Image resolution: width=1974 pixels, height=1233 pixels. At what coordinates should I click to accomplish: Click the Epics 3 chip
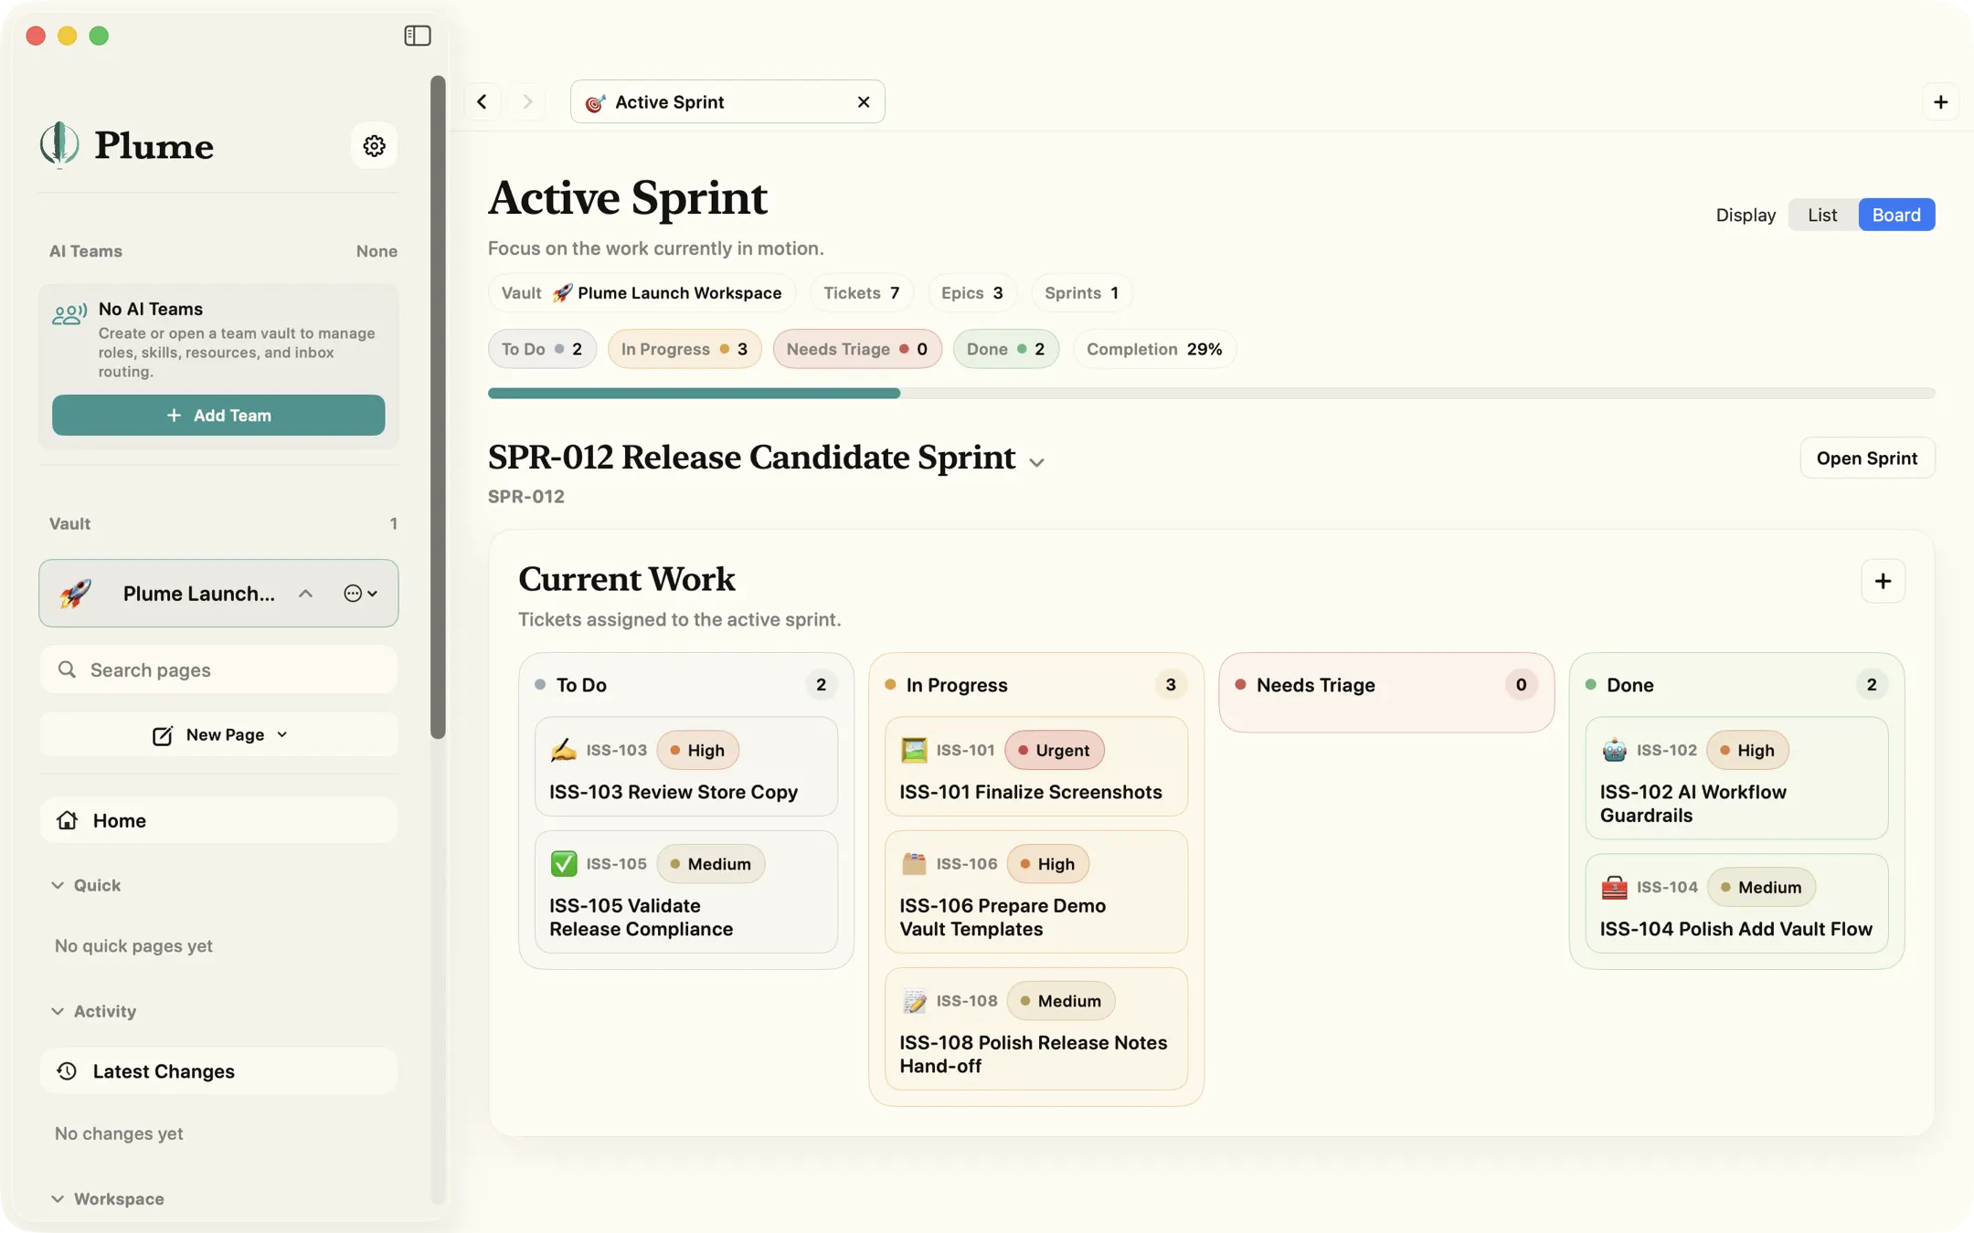coord(972,293)
